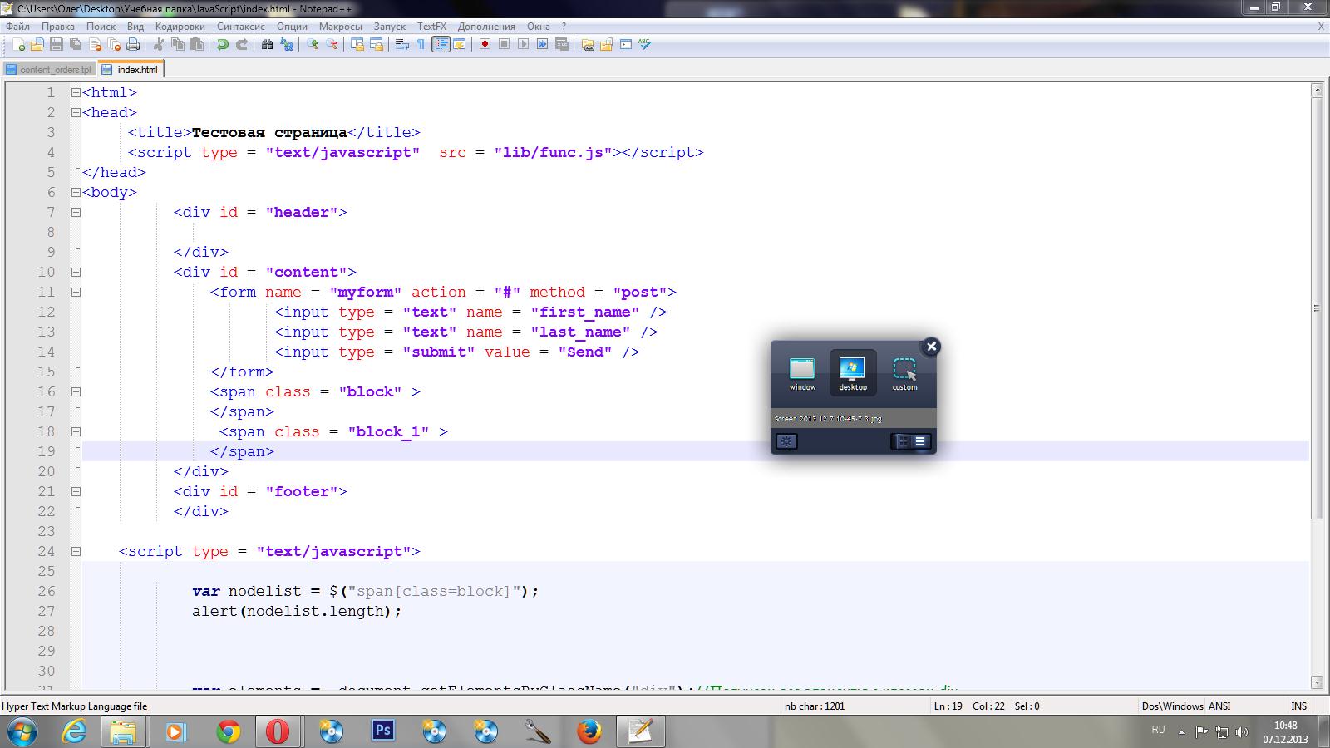Click the vertical scrollbar down arrow

coord(1317,682)
